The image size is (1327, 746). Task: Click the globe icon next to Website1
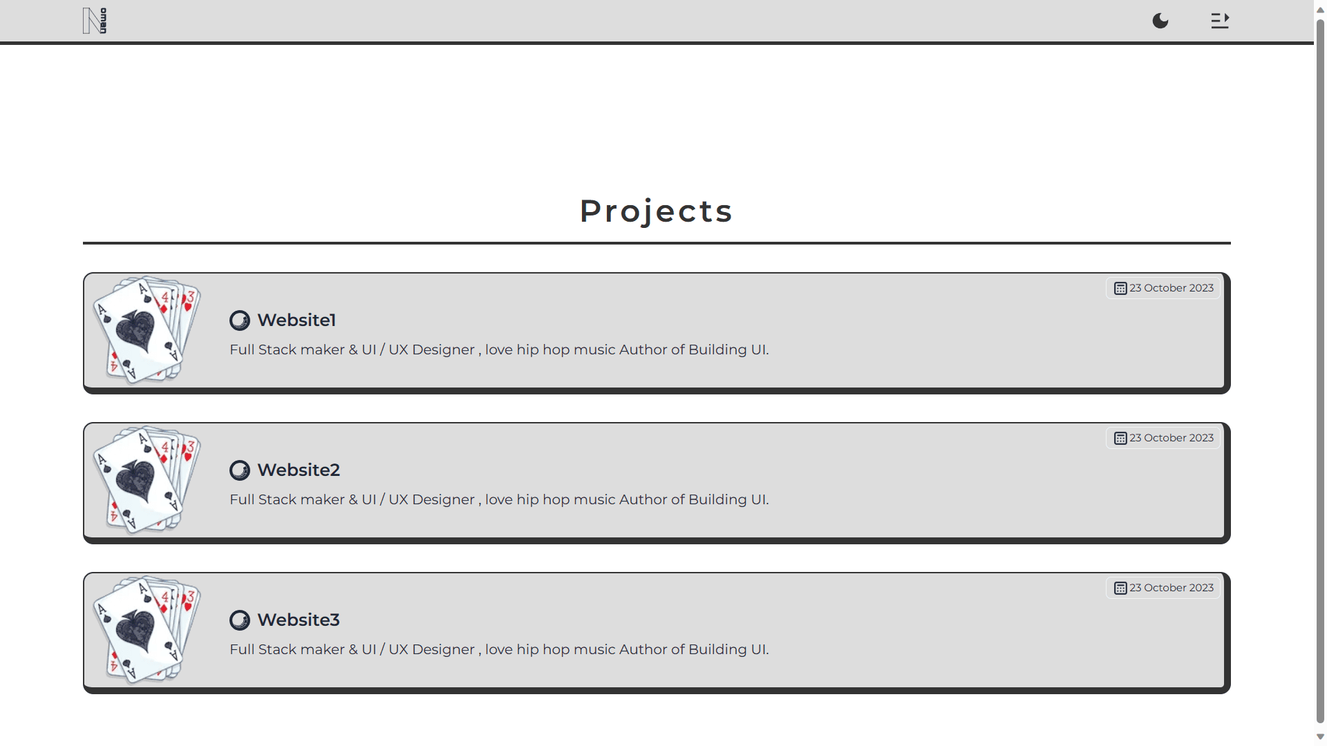(x=238, y=320)
